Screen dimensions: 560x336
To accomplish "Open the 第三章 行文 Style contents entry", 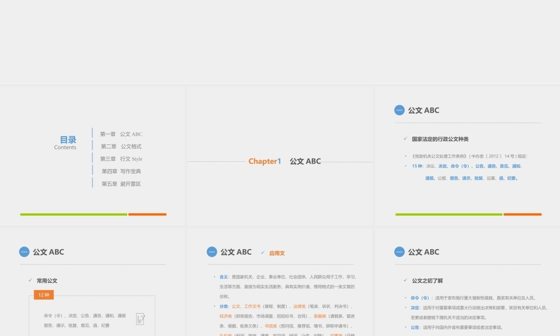I will 121,159.
